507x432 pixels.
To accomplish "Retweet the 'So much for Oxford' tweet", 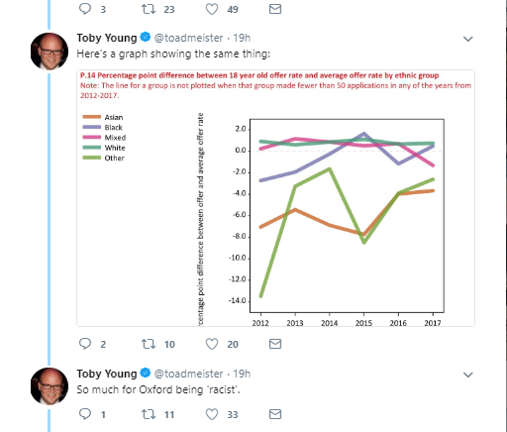I will pyautogui.click(x=149, y=414).
